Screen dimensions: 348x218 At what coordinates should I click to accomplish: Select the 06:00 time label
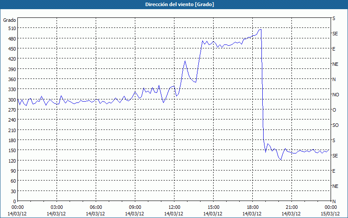[96, 208]
